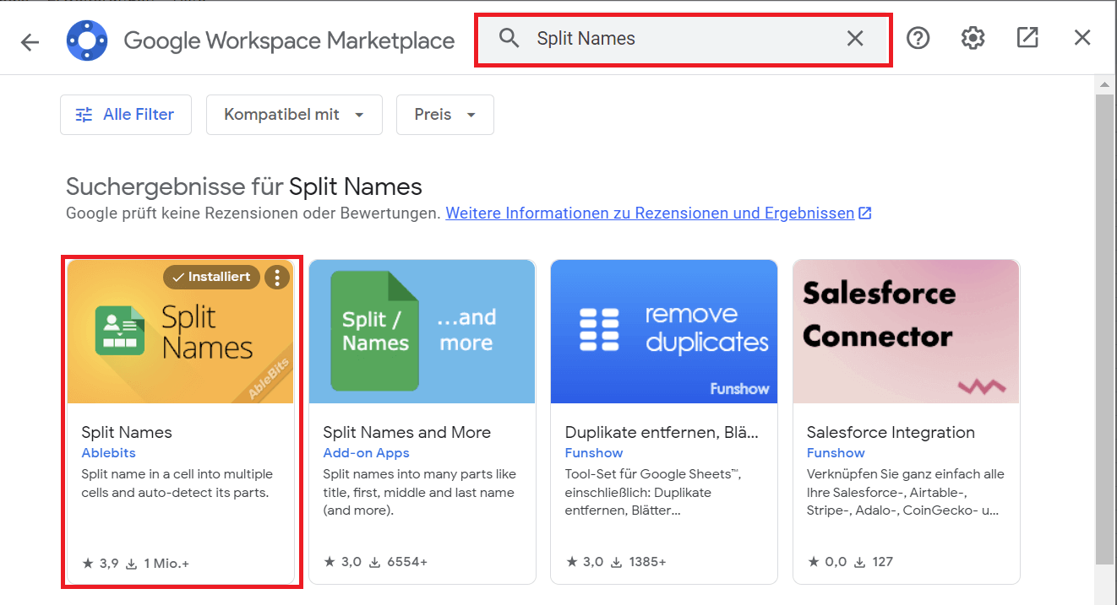
Task: Click the back arrow icon
Action: tap(30, 41)
